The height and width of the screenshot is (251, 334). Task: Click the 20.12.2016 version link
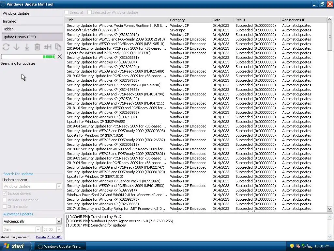tap(54, 237)
